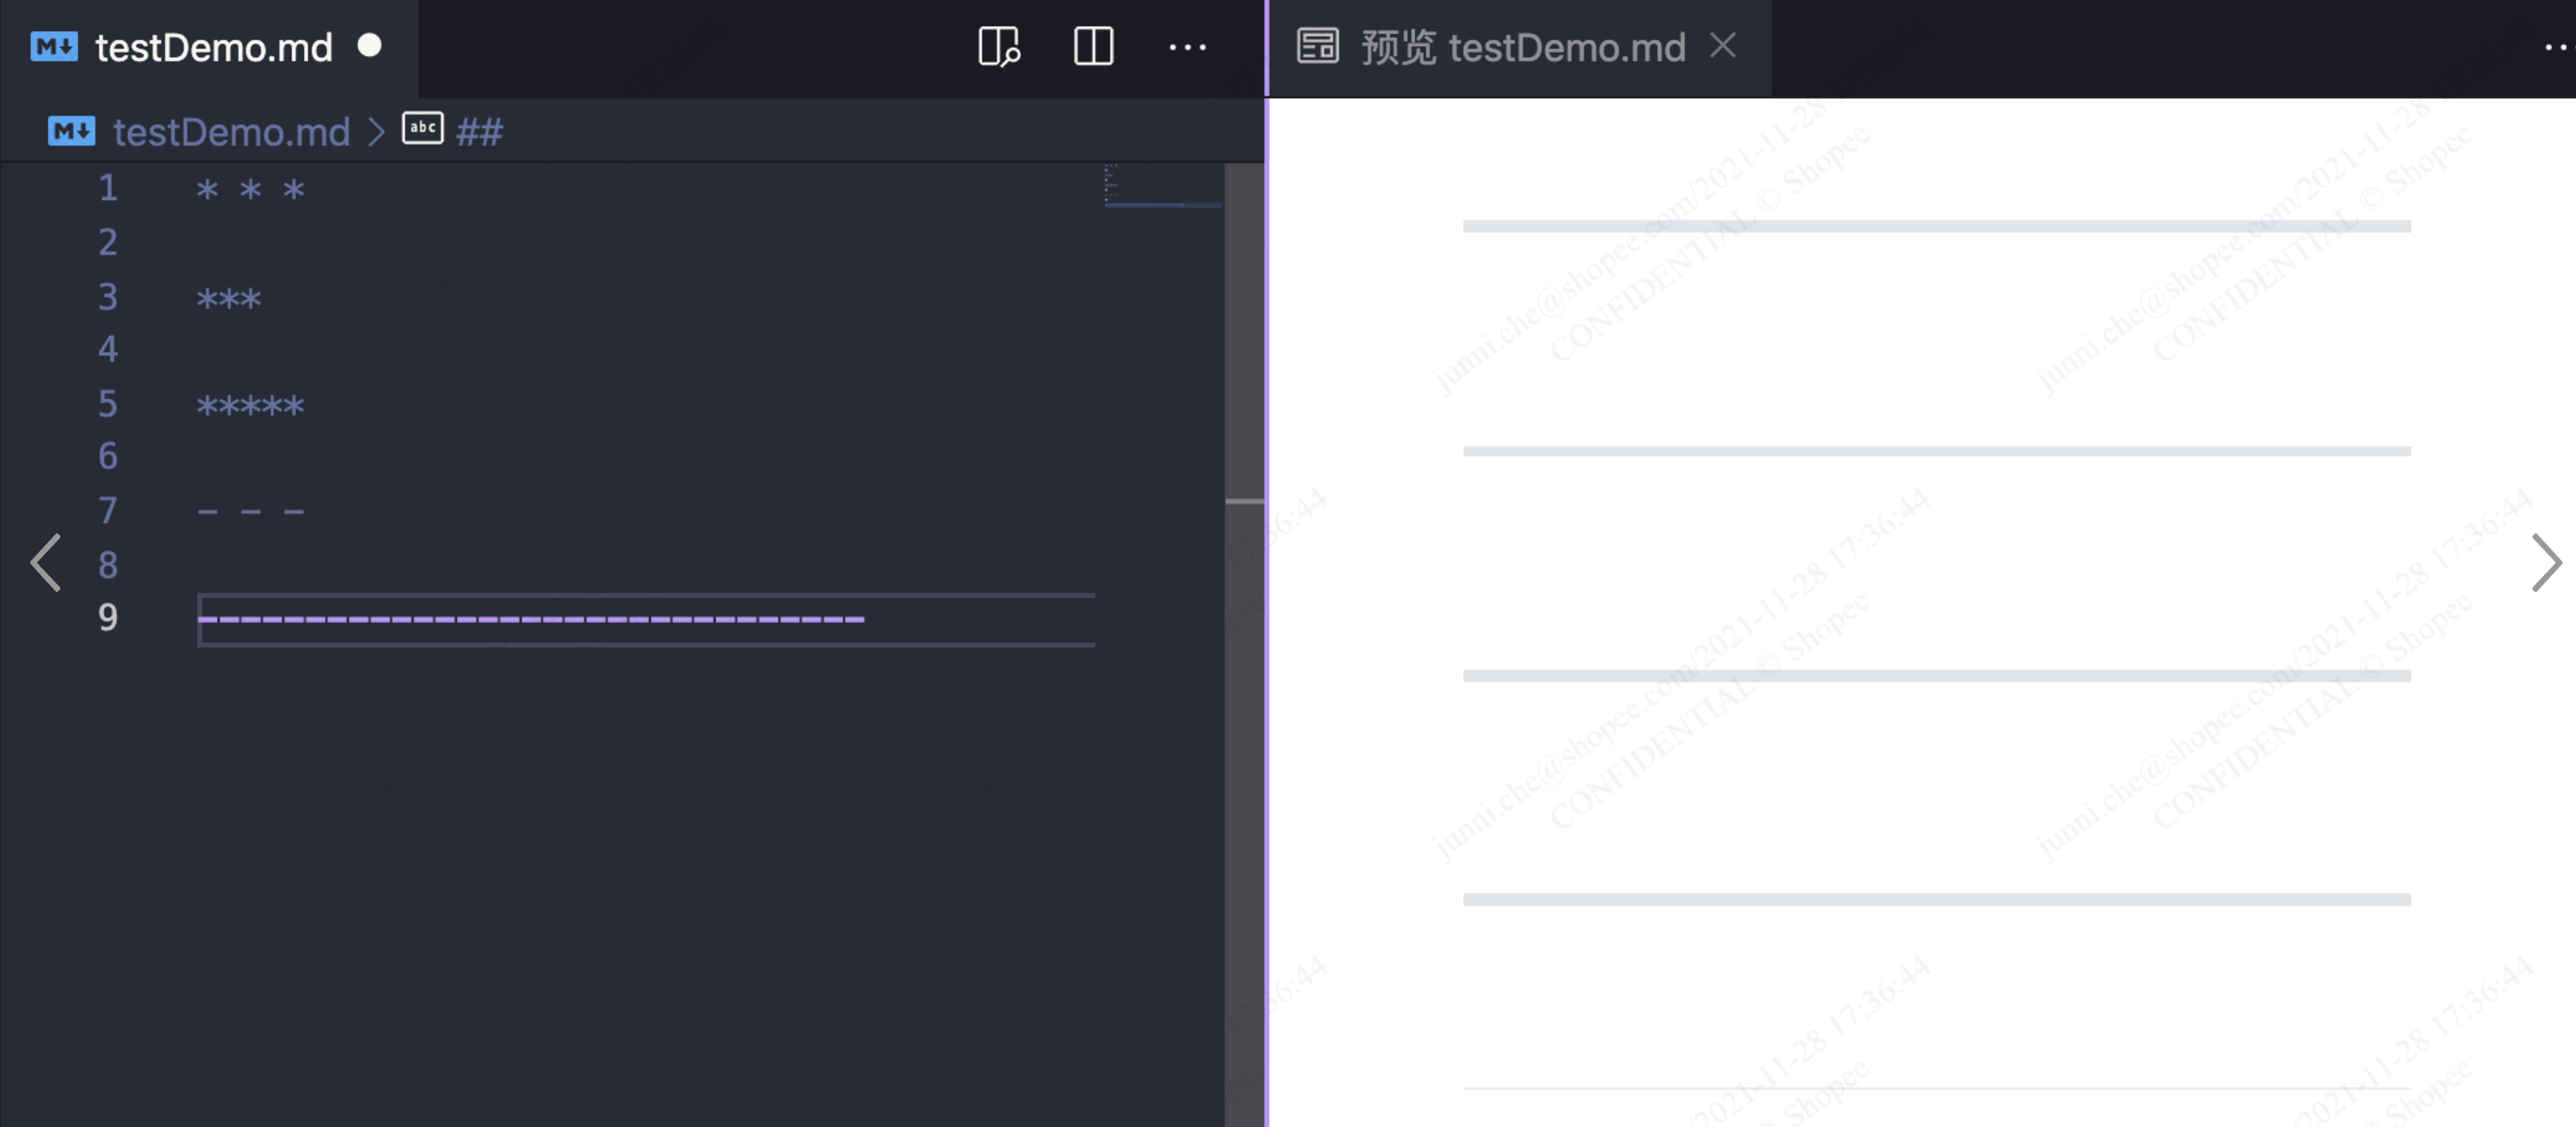Switch to the testDemo.md editor tab
The width and height of the screenshot is (2576, 1127).
click(213, 47)
